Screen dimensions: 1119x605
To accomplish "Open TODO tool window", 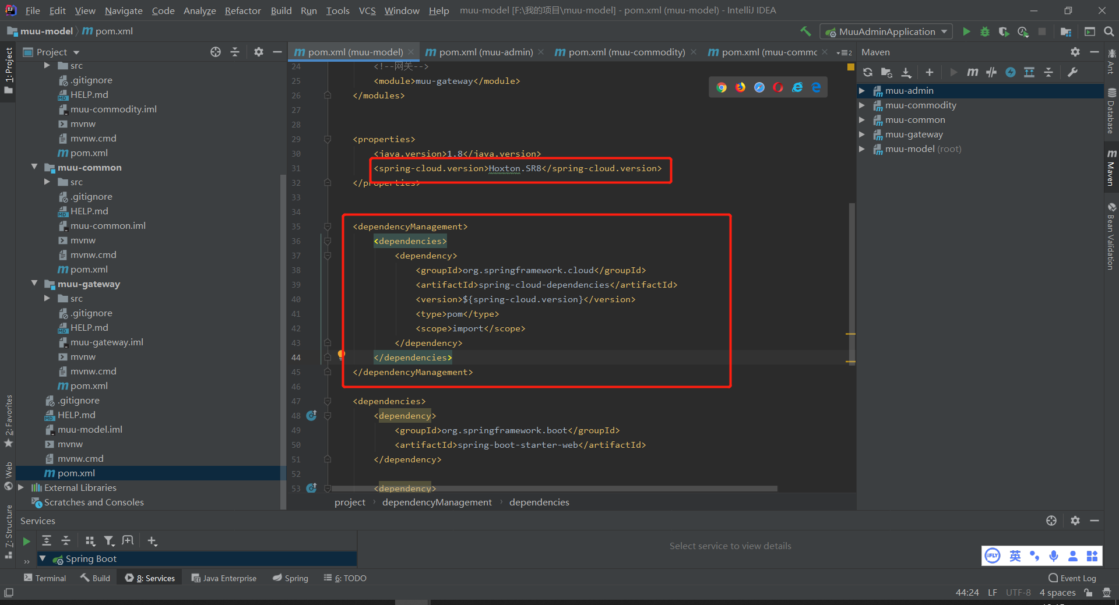I will tap(345, 578).
